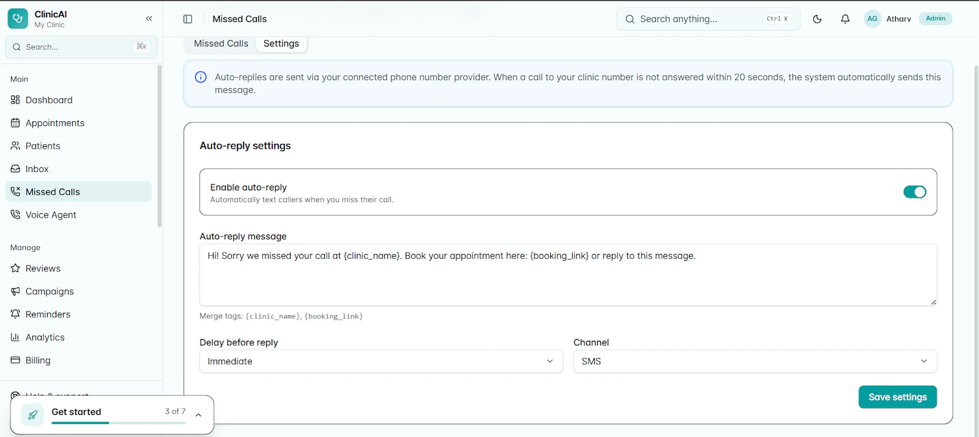The image size is (979, 437).
Task: Click the Analytics bar chart icon
Action: click(x=15, y=337)
